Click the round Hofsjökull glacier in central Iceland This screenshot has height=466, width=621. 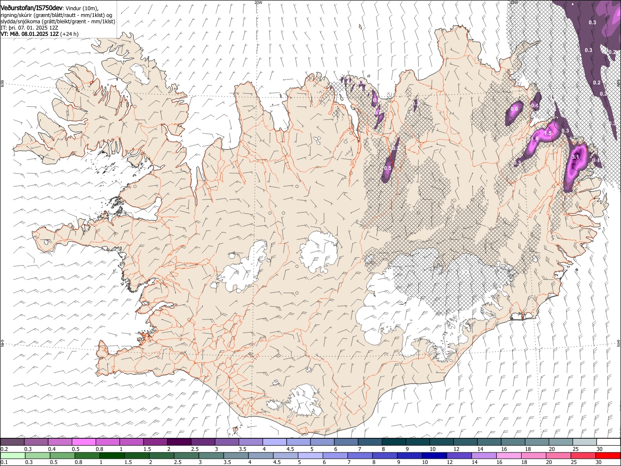pyautogui.click(x=319, y=251)
